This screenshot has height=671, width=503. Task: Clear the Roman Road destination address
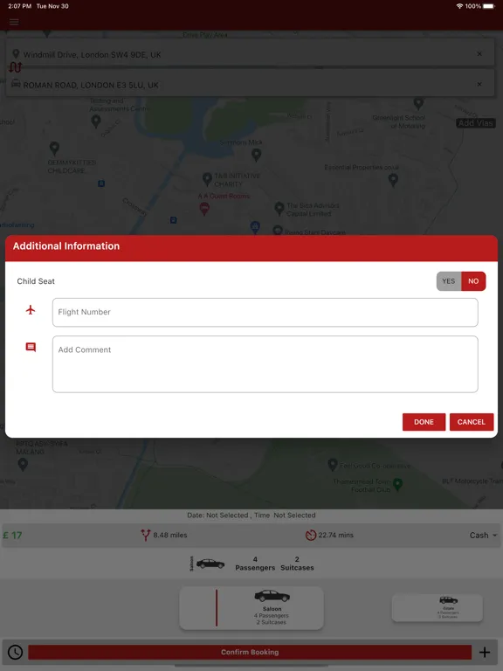point(479,84)
